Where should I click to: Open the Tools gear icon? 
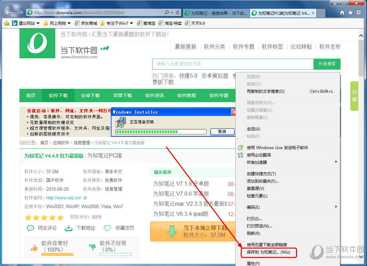tap(359, 13)
